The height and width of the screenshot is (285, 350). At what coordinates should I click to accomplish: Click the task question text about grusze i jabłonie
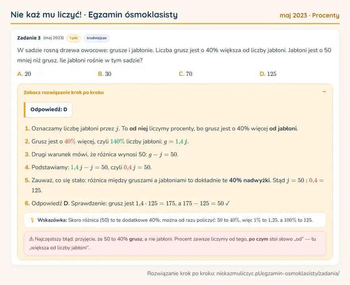(174, 55)
